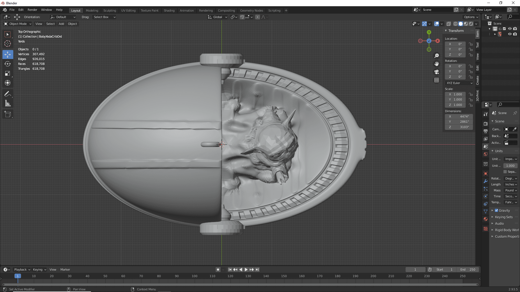Play animation forward in timeline

pos(246,270)
